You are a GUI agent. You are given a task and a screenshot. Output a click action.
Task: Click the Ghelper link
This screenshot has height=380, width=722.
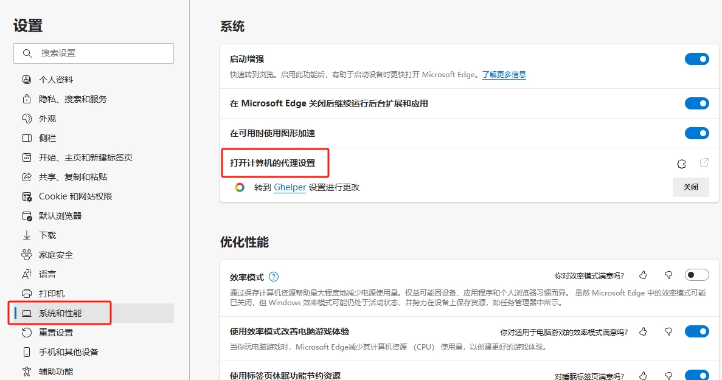[x=290, y=187]
